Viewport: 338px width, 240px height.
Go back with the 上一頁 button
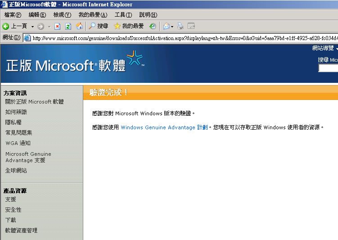pos(15,26)
